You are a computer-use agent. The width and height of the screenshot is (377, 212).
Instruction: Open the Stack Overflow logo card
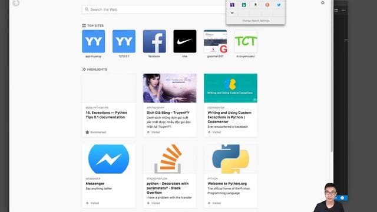[x=170, y=159]
